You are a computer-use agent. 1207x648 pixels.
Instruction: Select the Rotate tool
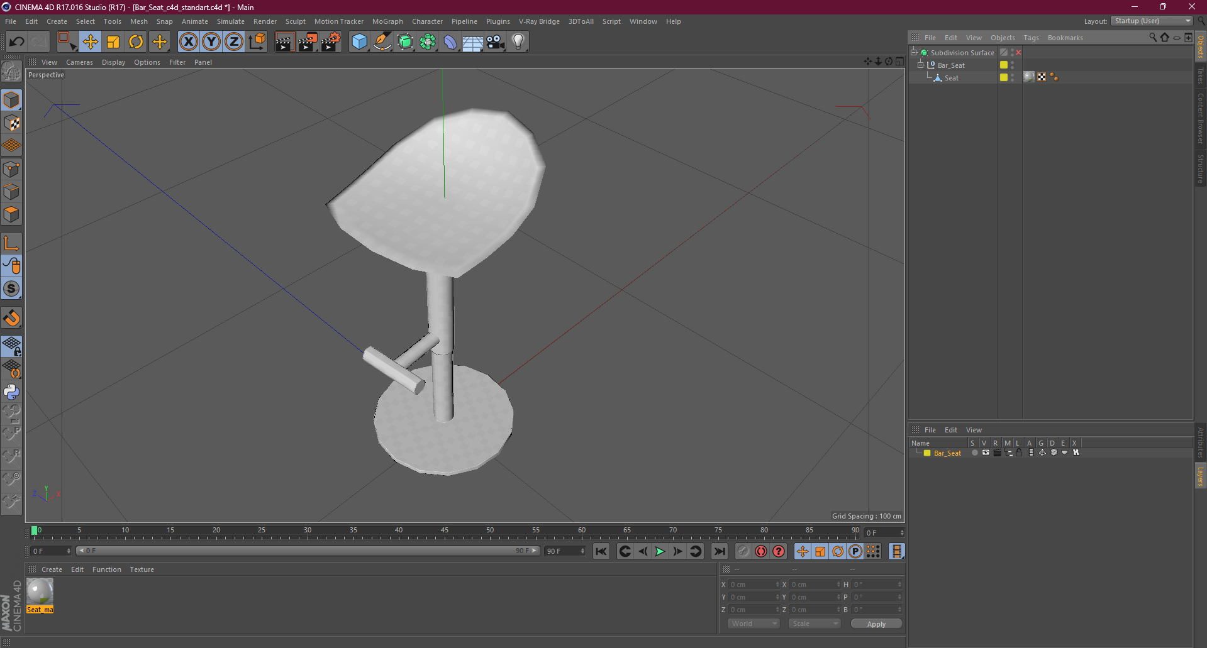[x=136, y=42]
